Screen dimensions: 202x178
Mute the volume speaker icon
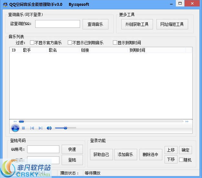(49, 128)
